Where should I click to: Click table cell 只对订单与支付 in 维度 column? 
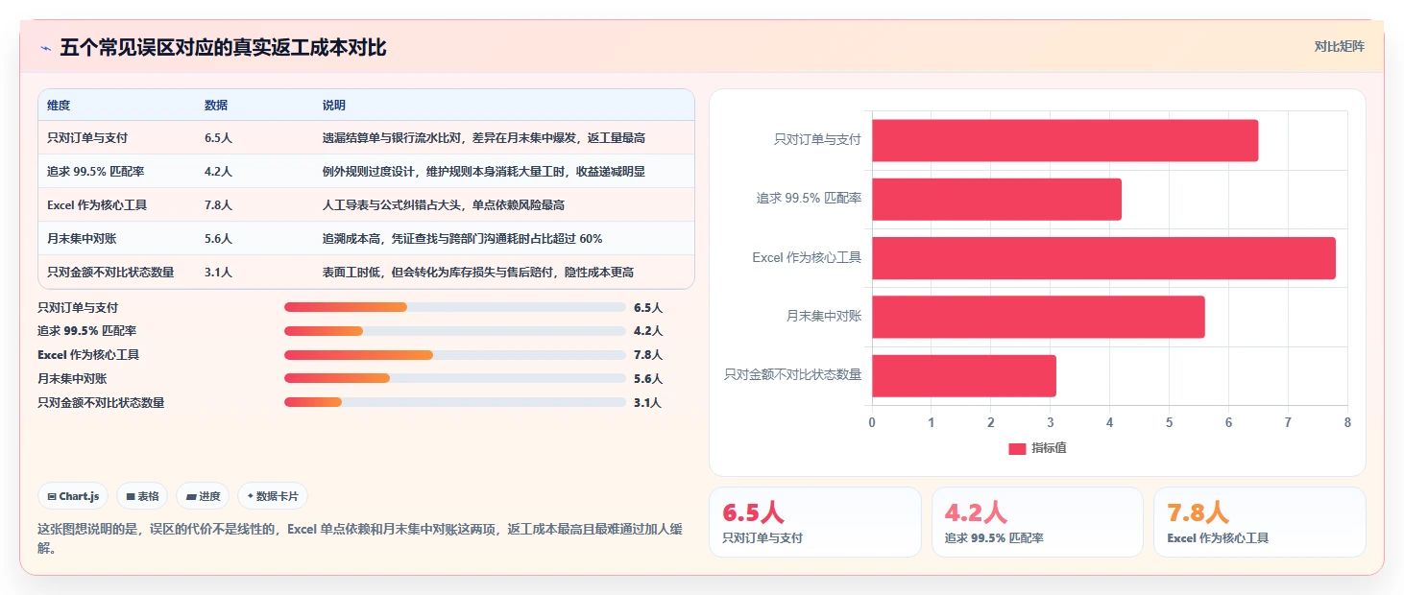(x=87, y=138)
